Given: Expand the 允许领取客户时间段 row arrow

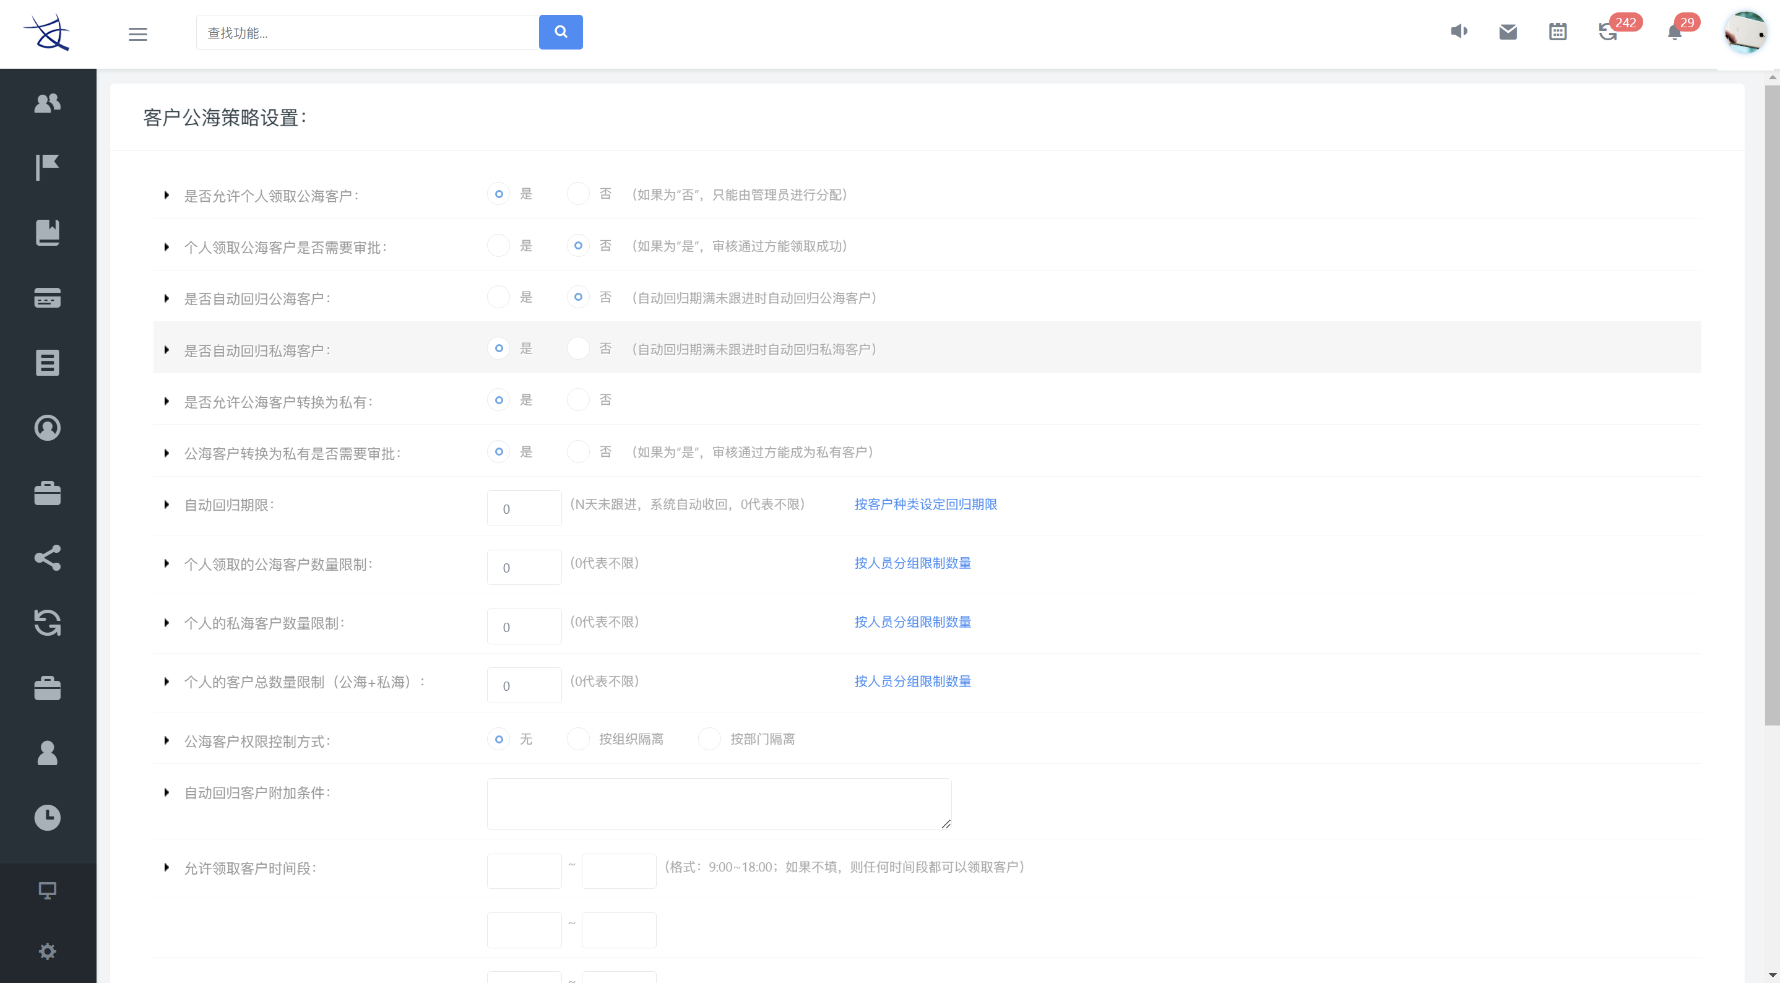Looking at the screenshot, I should (x=166, y=868).
